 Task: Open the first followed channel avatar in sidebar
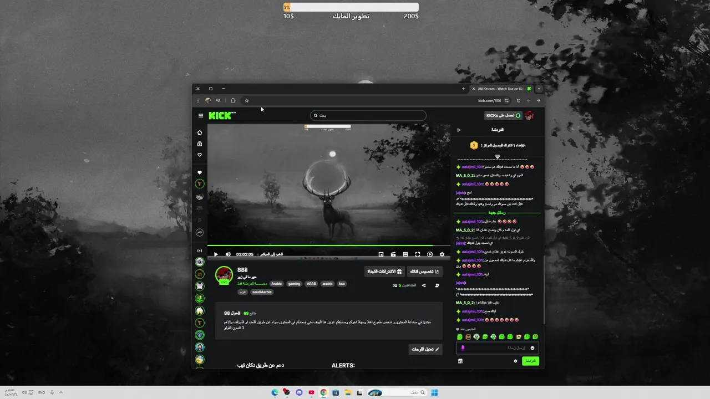(200, 183)
